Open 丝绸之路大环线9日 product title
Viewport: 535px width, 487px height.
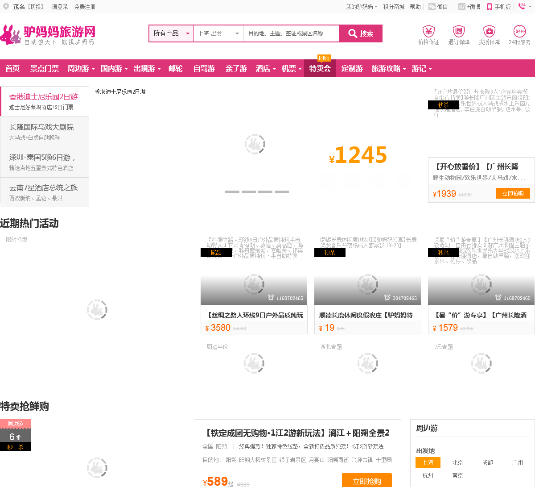[254, 315]
